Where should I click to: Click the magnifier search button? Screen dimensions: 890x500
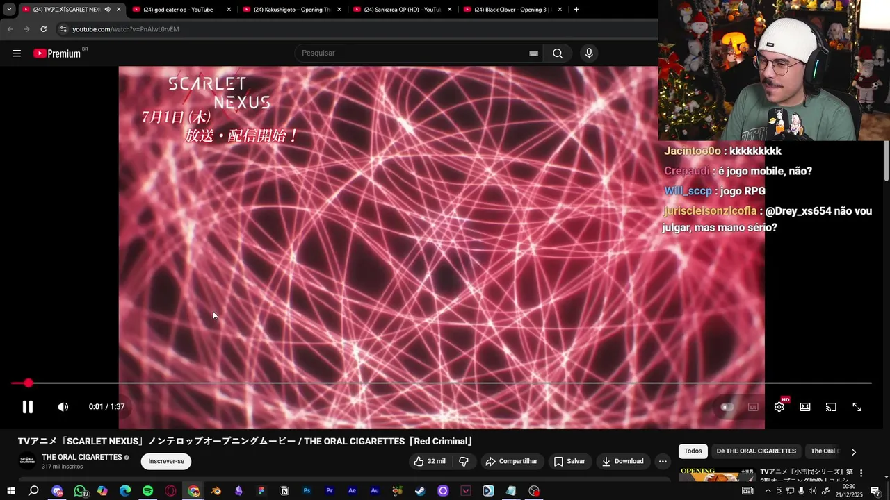click(x=558, y=53)
